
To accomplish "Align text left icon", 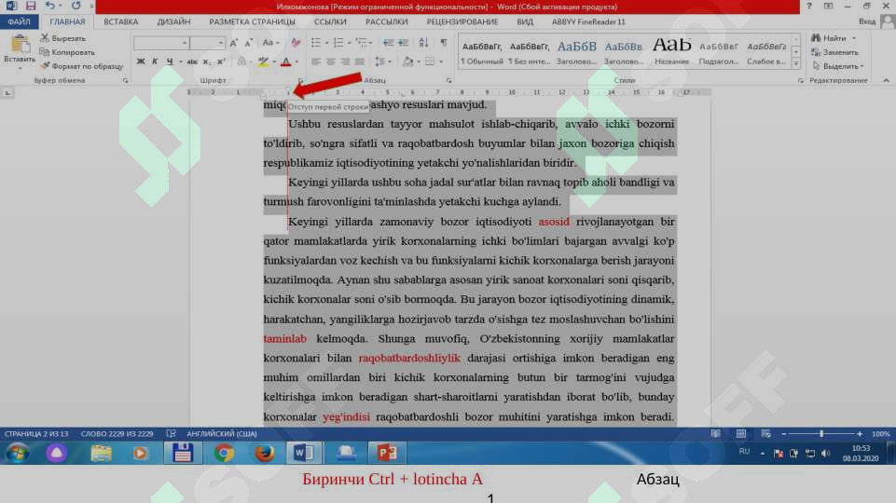I will 315,61.
